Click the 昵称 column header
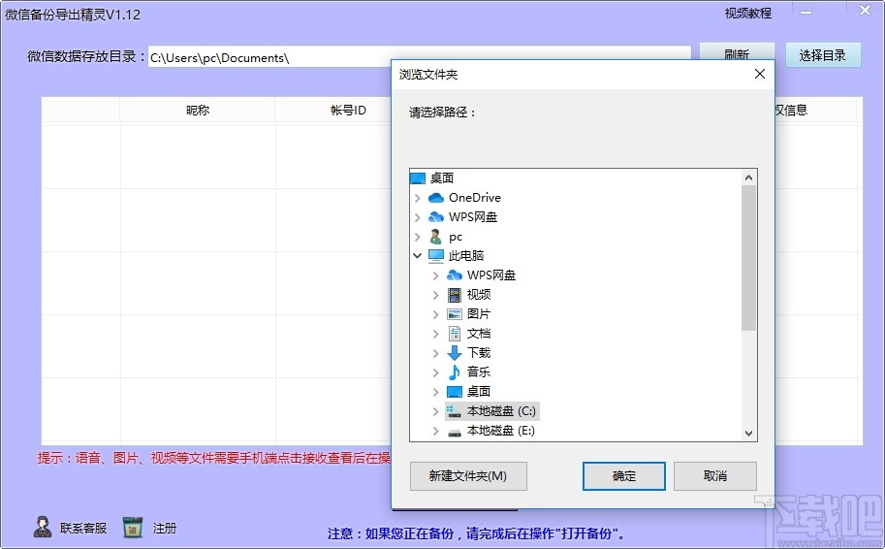Screen dimensions: 885x549 [x=198, y=111]
